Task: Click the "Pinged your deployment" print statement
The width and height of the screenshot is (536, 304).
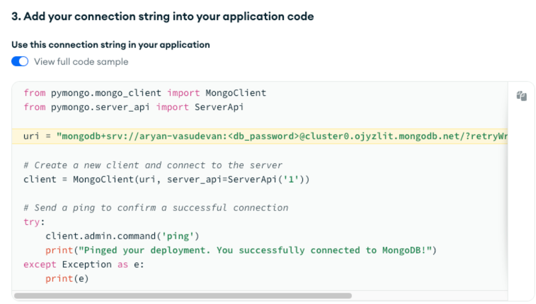Action: coord(241,250)
